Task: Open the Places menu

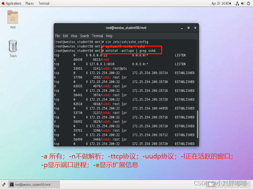Action: pyautogui.click(x=29, y=3)
